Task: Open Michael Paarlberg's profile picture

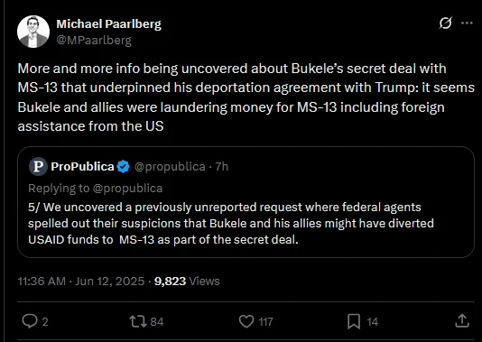Action: (x=33, y=32)
